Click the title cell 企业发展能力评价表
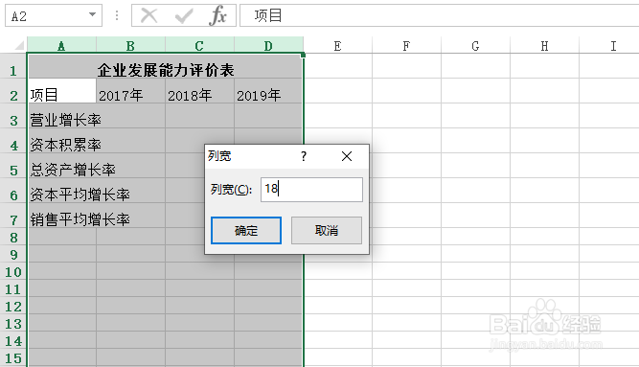639x367 pixels. point(166,66)
